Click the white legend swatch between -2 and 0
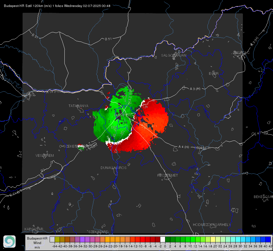The height and width of the screenshot is (251, 273). [163, 239]
